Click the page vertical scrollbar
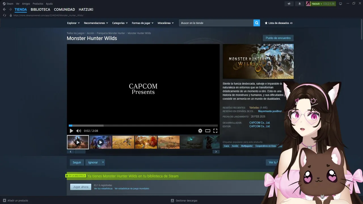This screenshot has height=204, width=363. (x=361, y=30)
